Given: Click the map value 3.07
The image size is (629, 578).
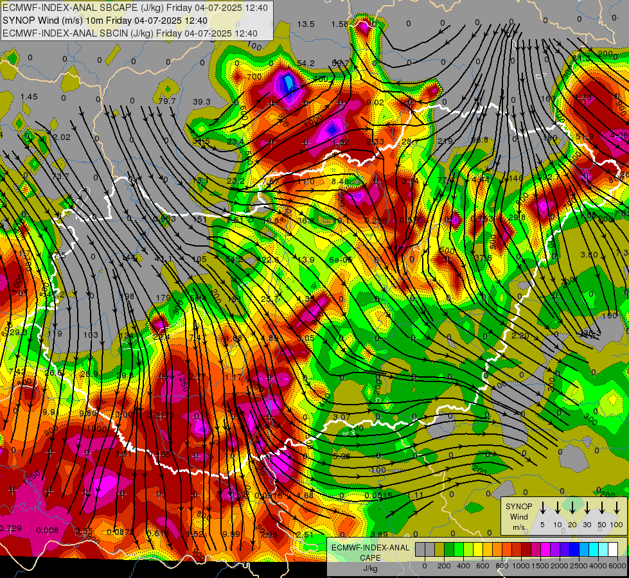Looking at the screenshot, I should (342, 417).
